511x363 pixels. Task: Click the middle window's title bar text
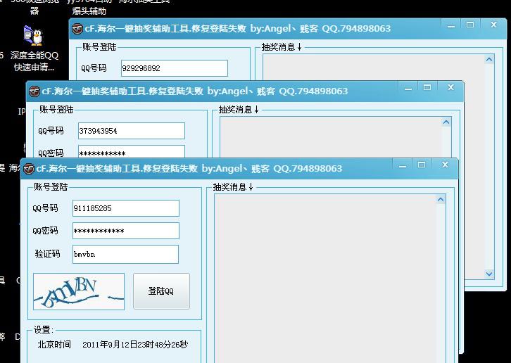click(x=195, y=91)
